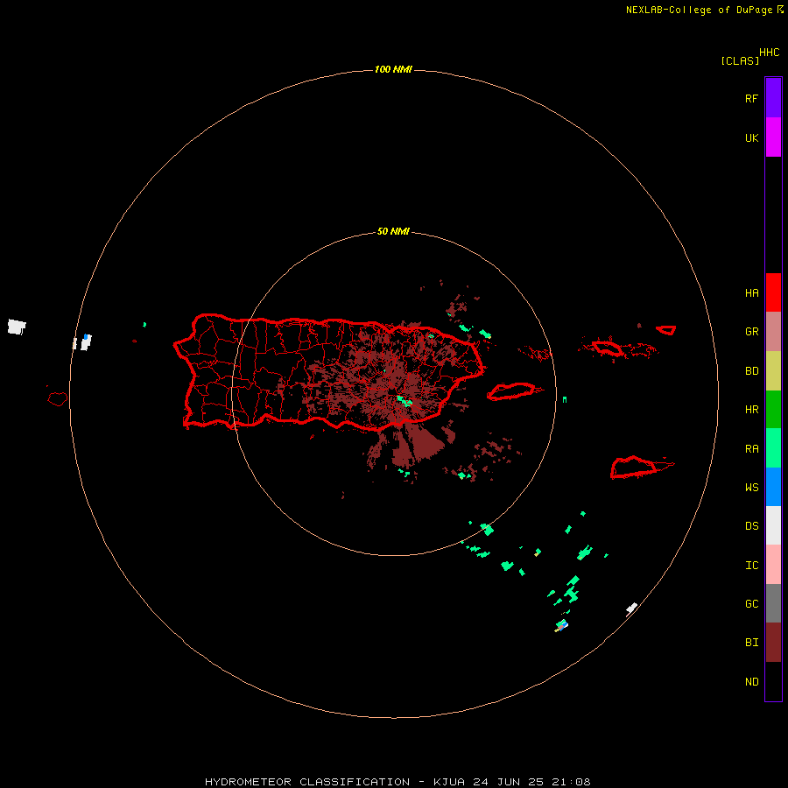
Task: Select the dark green HR legend swatch
Action: [x=773, y=410]
